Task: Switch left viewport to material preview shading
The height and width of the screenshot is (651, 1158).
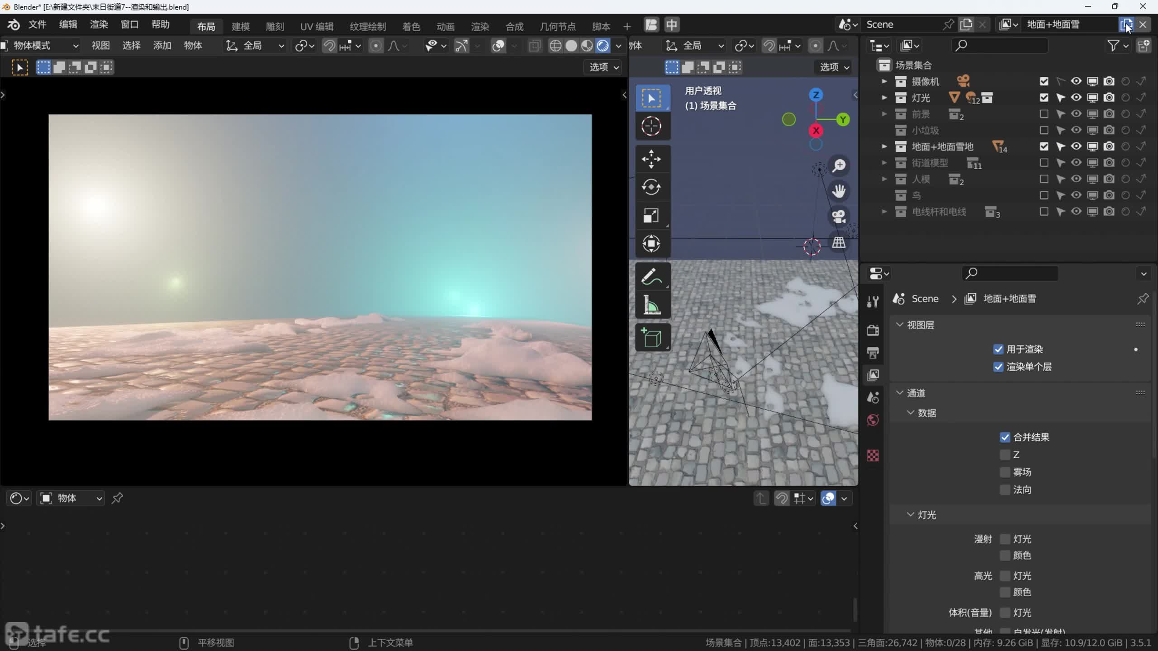Action: 587,46
